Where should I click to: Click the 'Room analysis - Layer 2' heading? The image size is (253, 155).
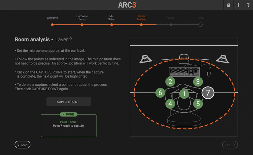[x=43, y=39]
